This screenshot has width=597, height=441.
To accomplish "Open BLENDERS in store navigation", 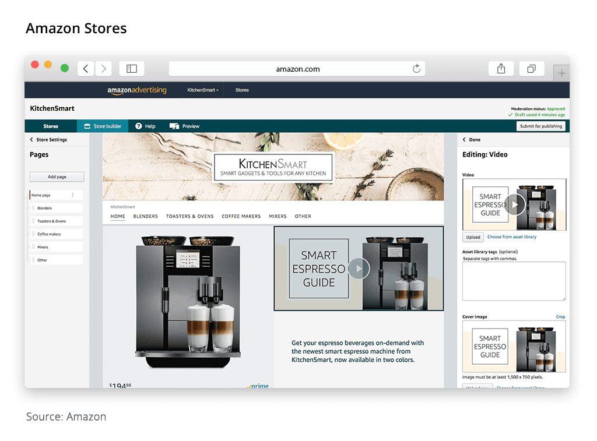I will click(x=145, y=216).
